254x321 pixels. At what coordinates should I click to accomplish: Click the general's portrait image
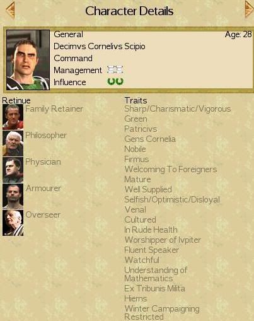pyautogui.click(x=28, y=60)
